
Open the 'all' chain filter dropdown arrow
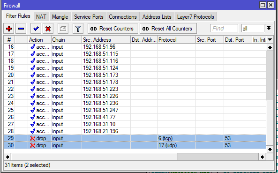point(269,28)
